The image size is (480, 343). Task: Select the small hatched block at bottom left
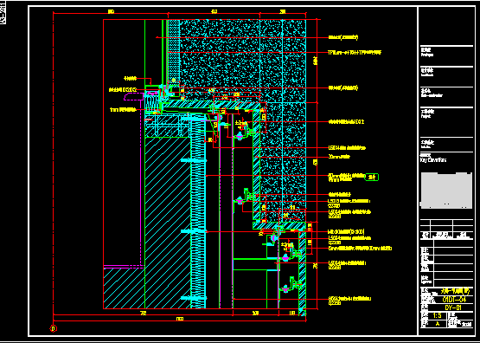(124, 288)
